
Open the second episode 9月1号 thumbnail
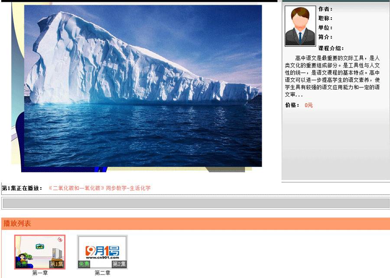[x=102, y=250]
